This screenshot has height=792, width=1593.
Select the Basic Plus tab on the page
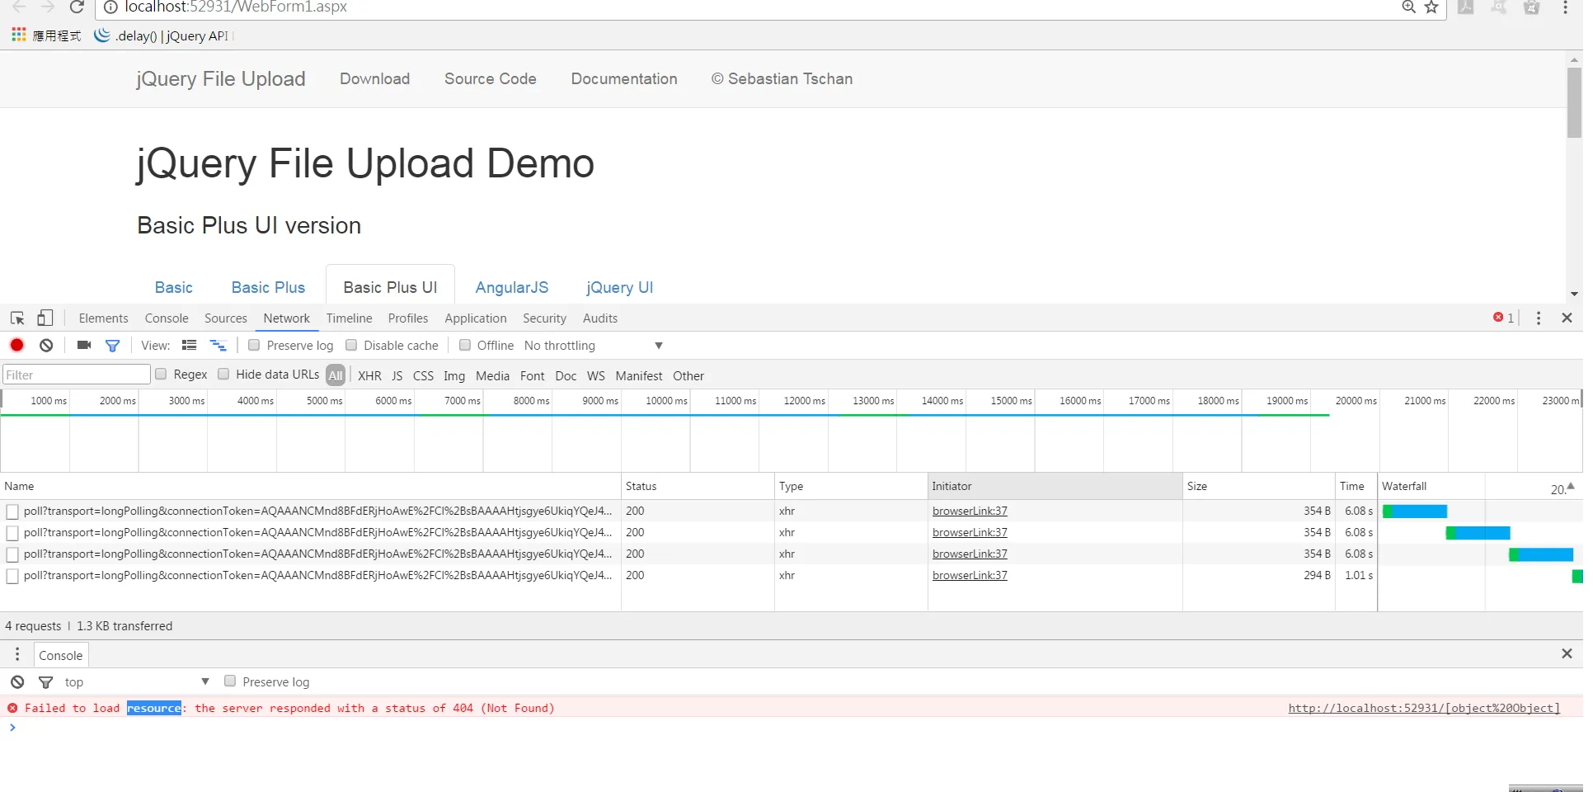268,287
